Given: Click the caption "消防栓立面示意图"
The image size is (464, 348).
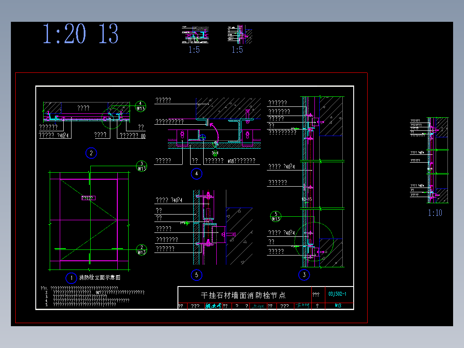Looking at the screenshot, I should click(x=100, y=277).
